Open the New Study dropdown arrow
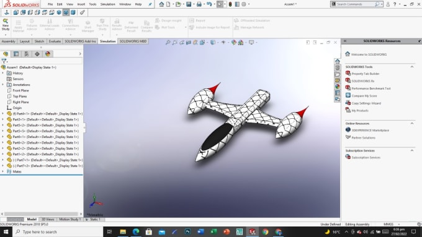The width and height of the screenshot is (422, 237). coord(6,35)
